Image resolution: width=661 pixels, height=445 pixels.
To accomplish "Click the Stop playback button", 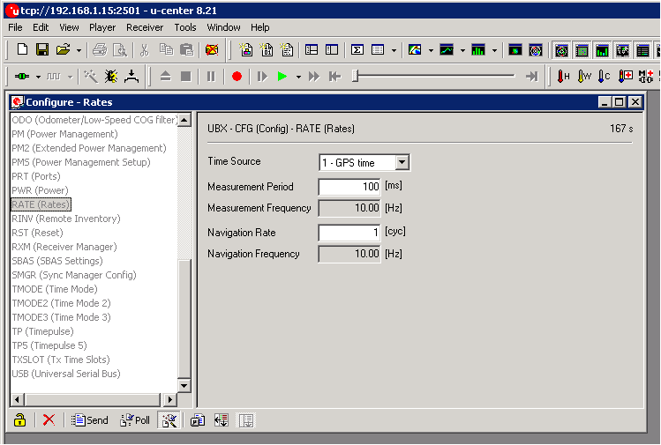I will point(186,76).
